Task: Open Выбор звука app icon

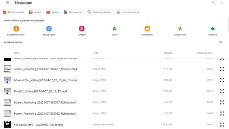Action: 49,29
